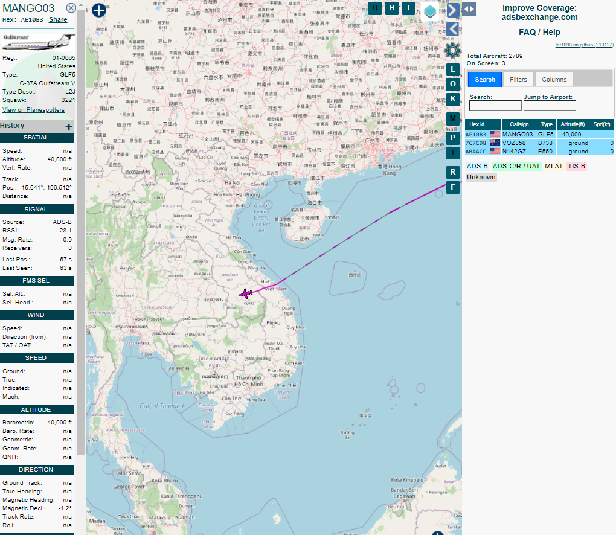Click the position value 15.641°, 106.512°
616x535 pixels.
click(47, 188)
